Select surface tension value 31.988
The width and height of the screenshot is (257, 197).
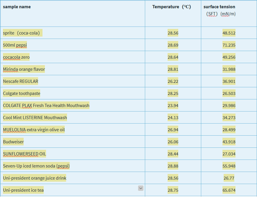point(229,69)
